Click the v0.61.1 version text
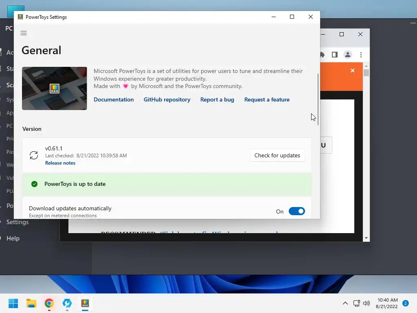Viewport: 417px width, 313px height. (54, 148)
